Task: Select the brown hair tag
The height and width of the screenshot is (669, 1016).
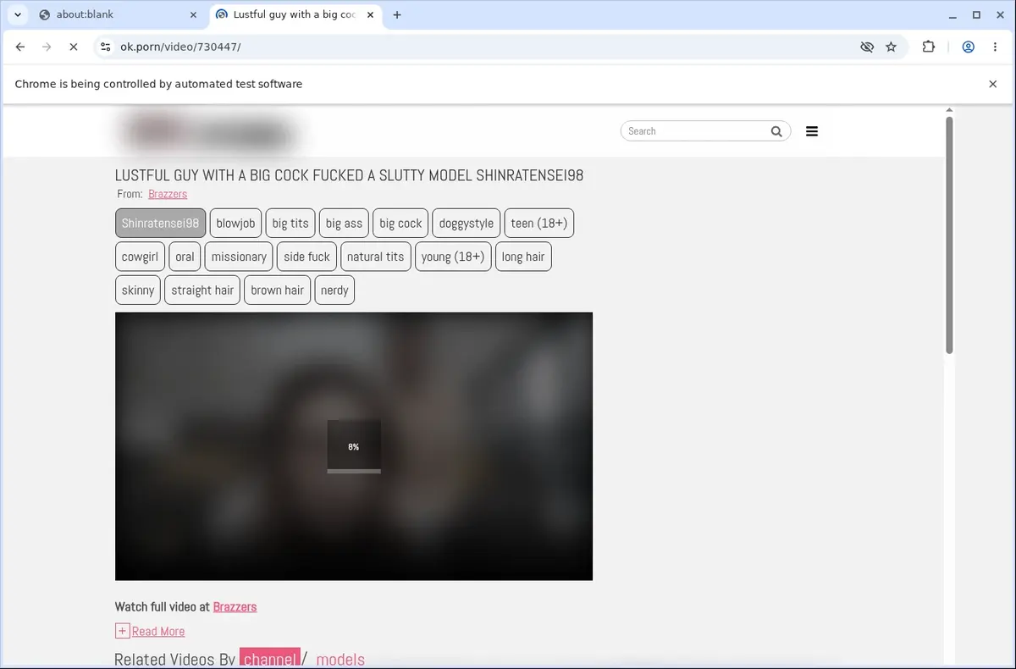Action: click(x=277, y=290)
